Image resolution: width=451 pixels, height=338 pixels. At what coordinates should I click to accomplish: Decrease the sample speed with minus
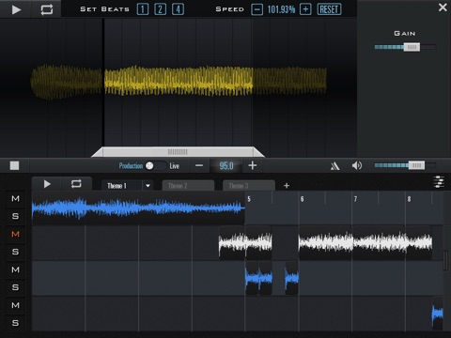pos(257,9)
